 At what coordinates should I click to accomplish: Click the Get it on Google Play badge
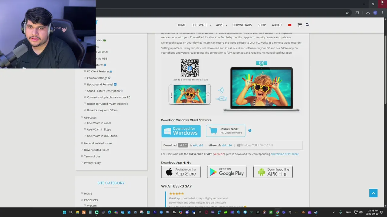pos(227,172)
